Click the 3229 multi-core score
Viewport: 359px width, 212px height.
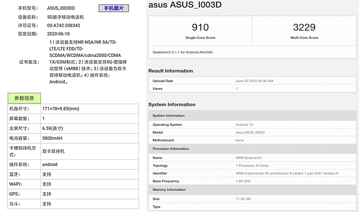click(304, 28)
